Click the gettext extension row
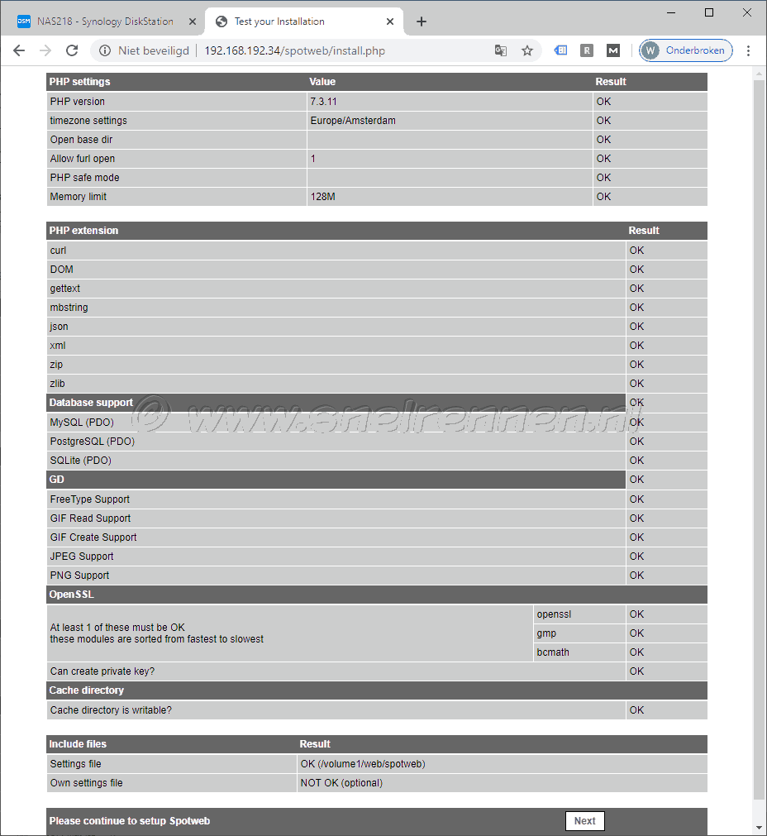767x836 pixels. [x=377, y=289]
